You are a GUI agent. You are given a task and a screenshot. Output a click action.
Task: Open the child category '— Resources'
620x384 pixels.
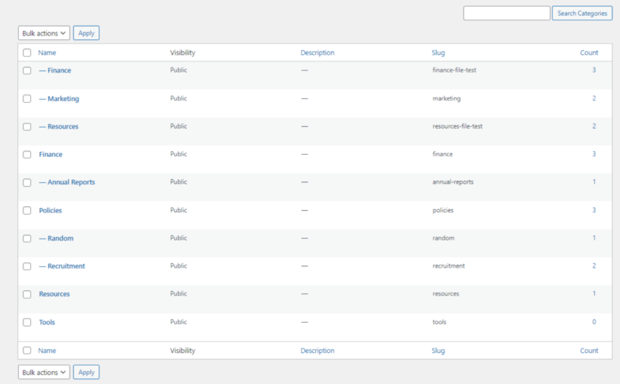tap(58, 126)
